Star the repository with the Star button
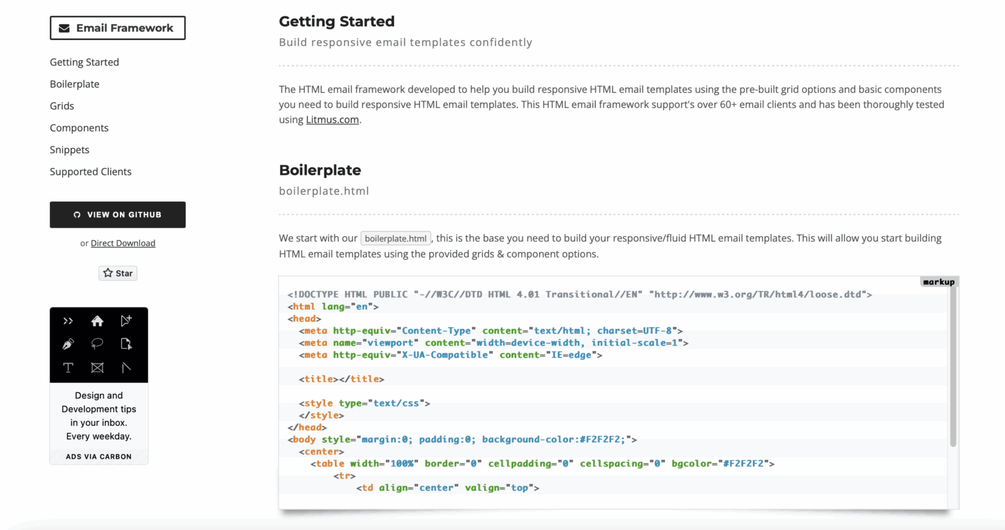 (118, 273)
